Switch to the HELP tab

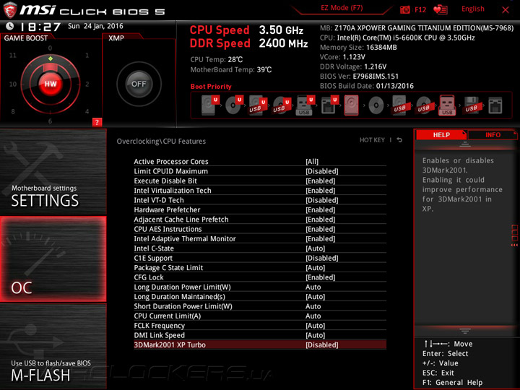441,134
